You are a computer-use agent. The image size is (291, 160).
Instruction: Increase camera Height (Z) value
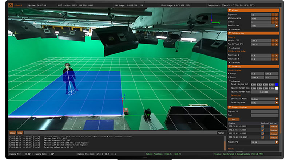(x=277, y=40)
